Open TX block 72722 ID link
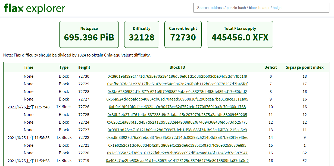Screen dimensions: 334x166 pos(177,137)
